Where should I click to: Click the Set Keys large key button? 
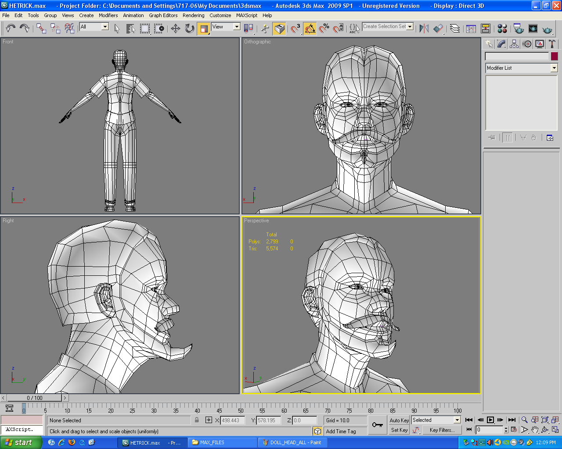click(x=378, y=424)
